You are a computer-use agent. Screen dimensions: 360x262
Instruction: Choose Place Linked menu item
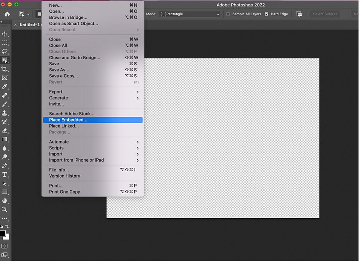[x=93, y=126]
